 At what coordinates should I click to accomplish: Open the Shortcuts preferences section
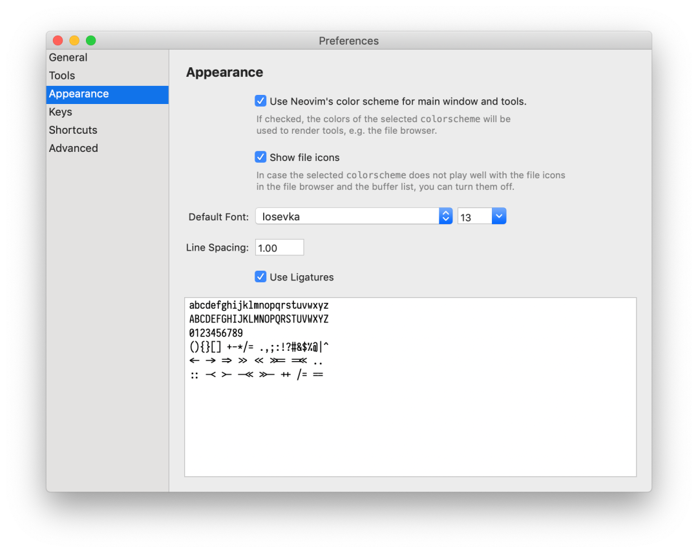(107, 130)
